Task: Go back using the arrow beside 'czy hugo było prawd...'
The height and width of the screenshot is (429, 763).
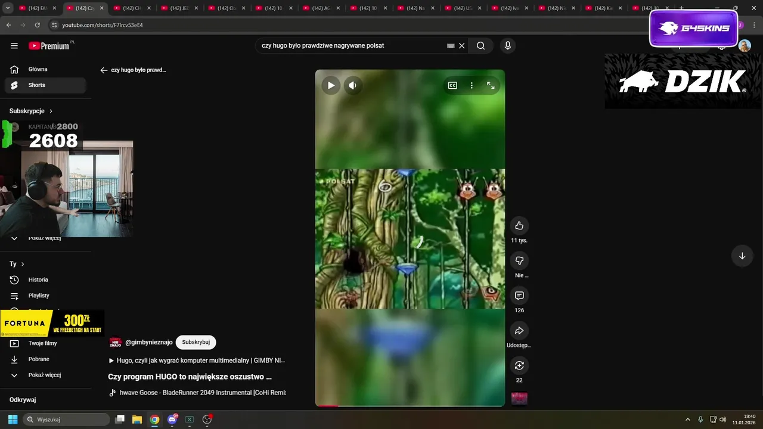Action: [x=104, y=70]
